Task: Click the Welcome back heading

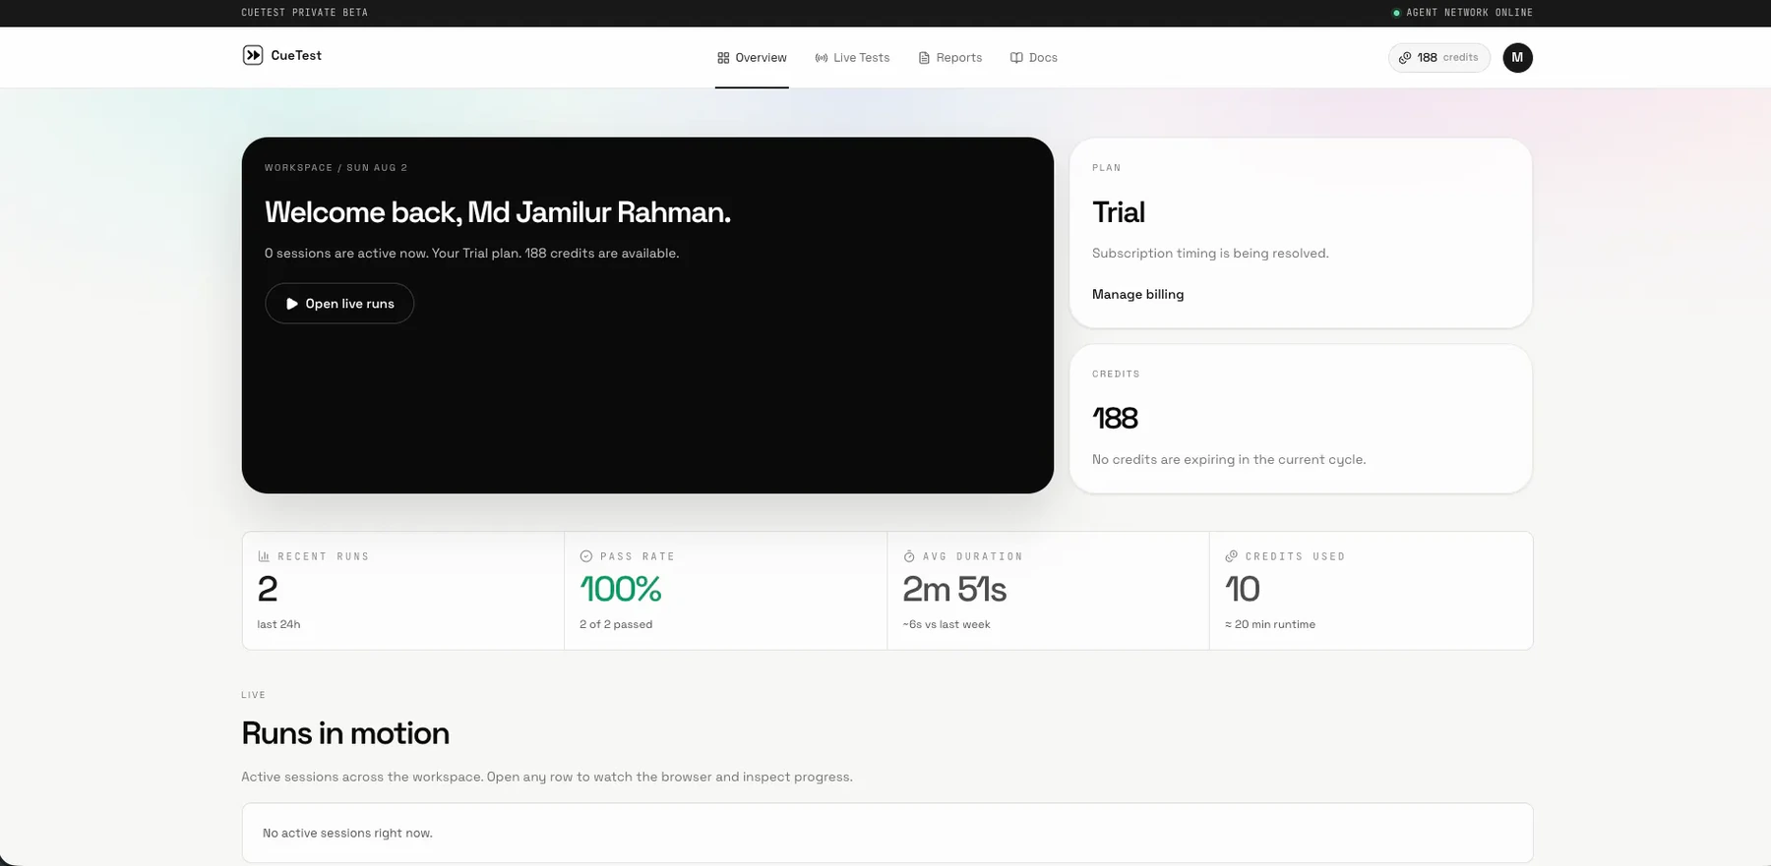Action: tap(498, 212)
